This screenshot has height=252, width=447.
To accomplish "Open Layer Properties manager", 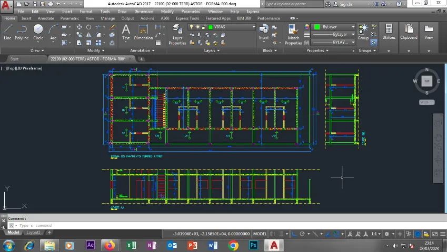I will [177, 35].
